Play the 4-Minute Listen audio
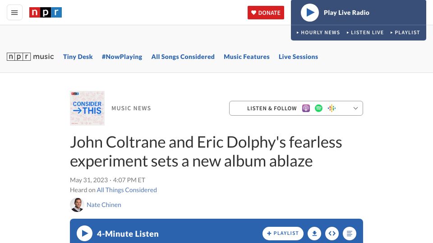The image size is (433, 243). (84, 234)
